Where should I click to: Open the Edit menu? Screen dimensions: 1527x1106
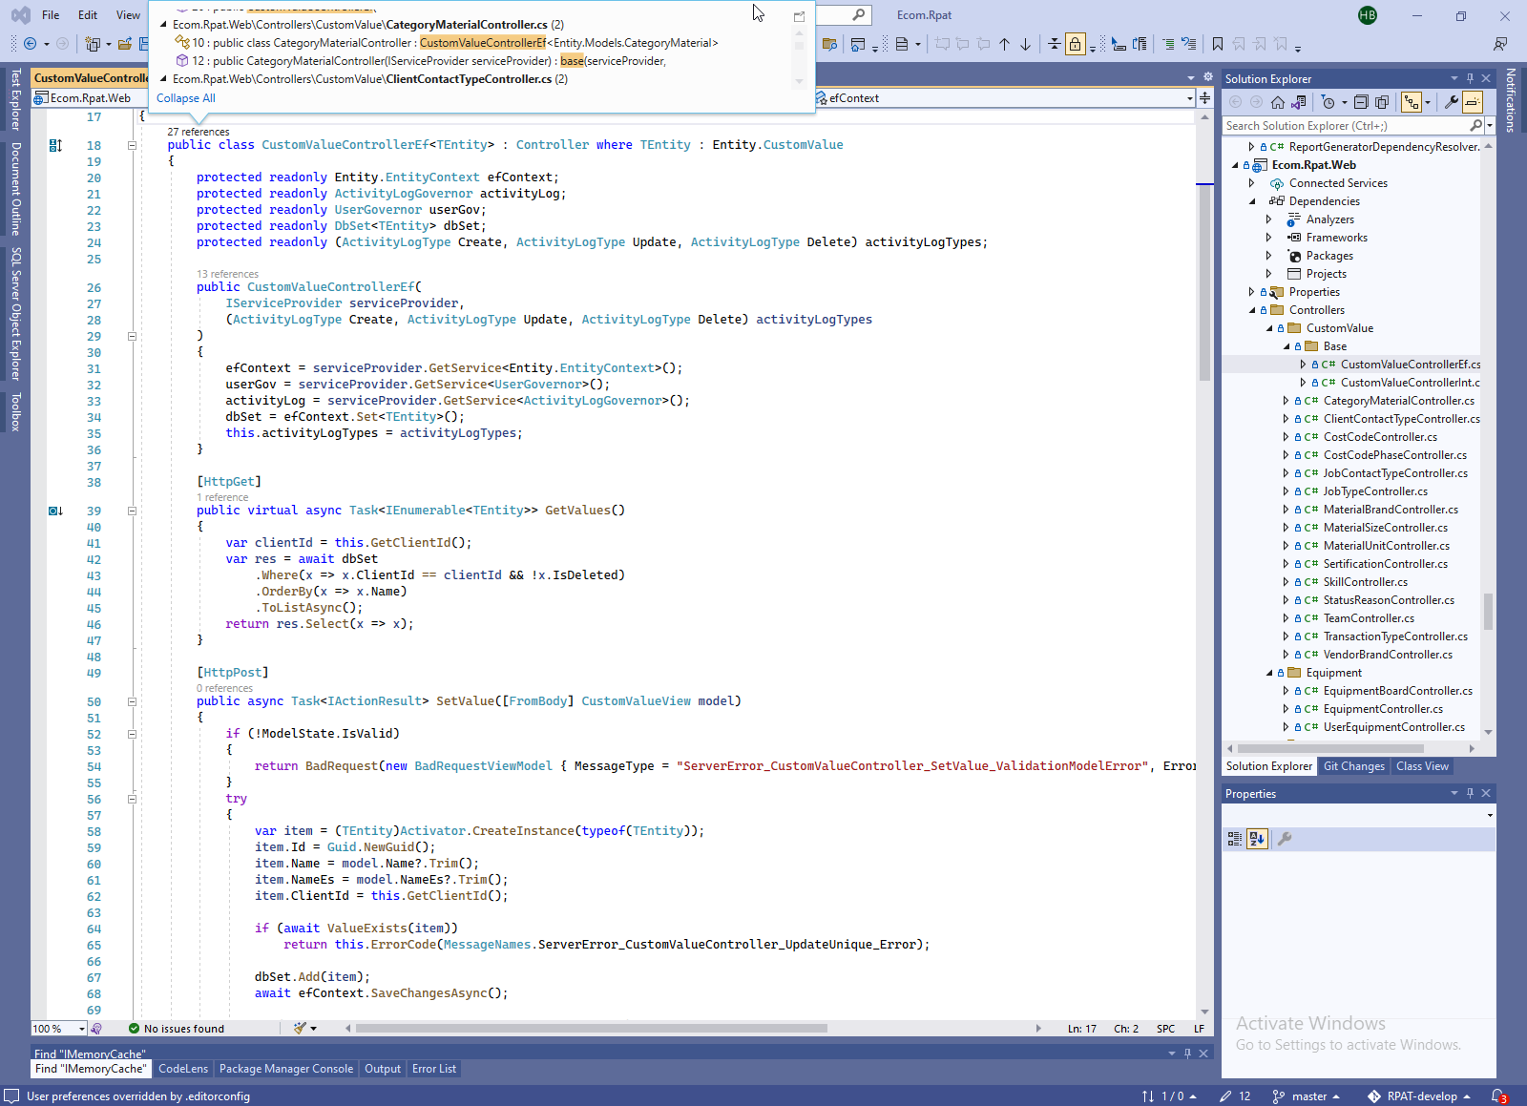(88, 15)
